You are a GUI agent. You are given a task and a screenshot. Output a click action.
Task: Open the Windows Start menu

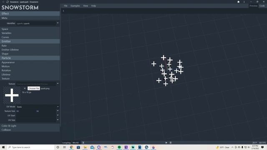click(x=3, y=147)
